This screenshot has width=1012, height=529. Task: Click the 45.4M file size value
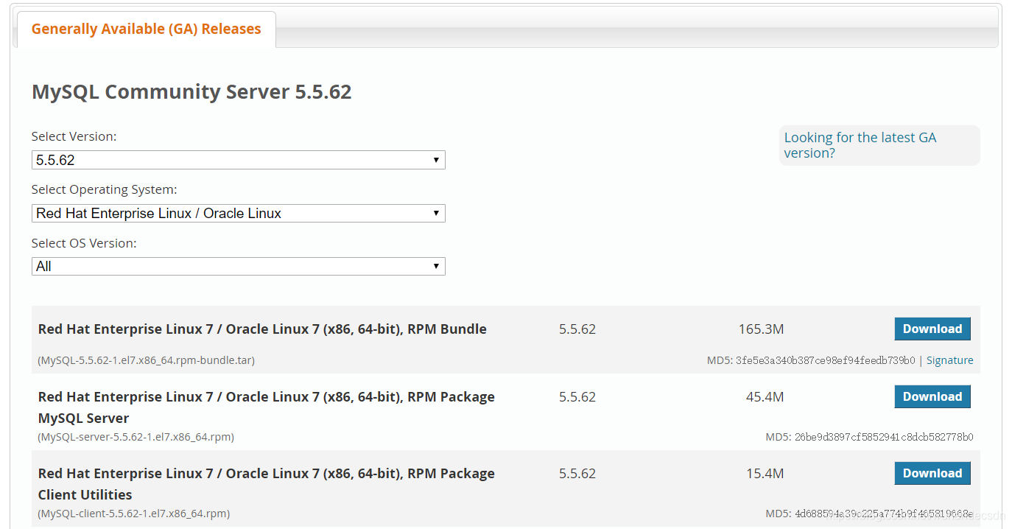pos(765,397)
